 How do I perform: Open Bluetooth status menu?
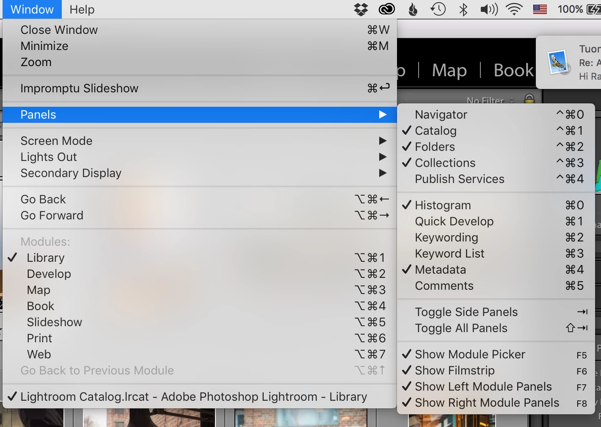click(x=463, y=9)
